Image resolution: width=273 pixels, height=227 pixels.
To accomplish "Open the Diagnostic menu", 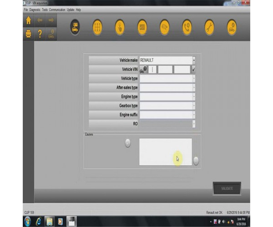I will pyautogui.click(x=35, y=10).
